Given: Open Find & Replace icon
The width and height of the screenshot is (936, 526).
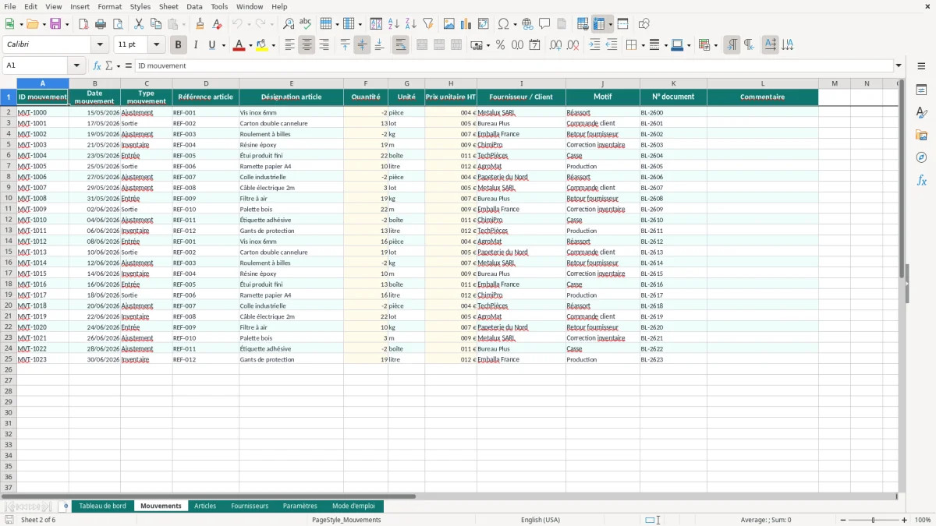Looking at the screenshot, I should point(289,24).
